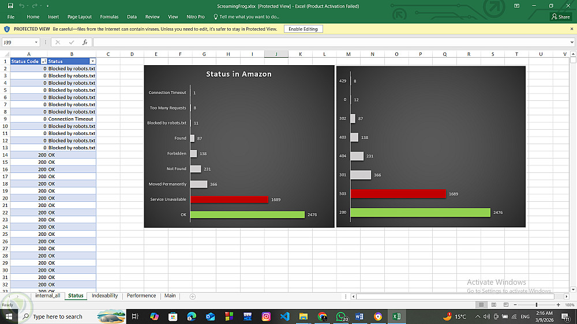
Task: Click the formula bar Cancel X icon
Action: coord(58,42)
